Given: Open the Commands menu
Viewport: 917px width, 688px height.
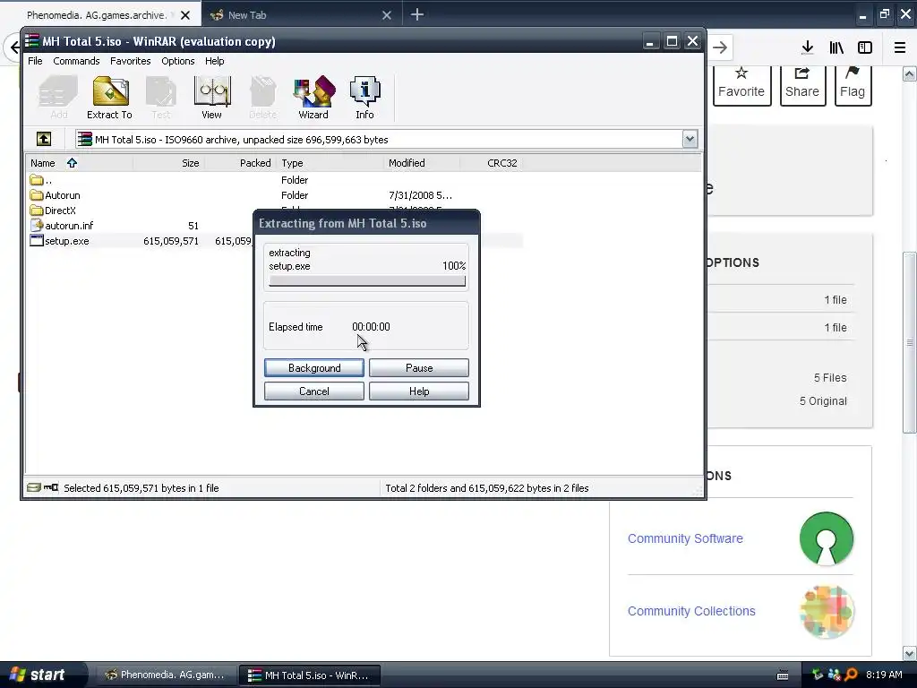Looking at the screenshot, I should (76, 61).
